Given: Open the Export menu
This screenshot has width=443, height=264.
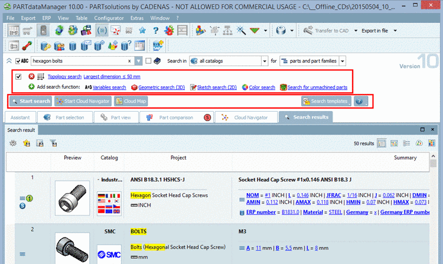Looking at the screenshot, I should coord(28,18).
